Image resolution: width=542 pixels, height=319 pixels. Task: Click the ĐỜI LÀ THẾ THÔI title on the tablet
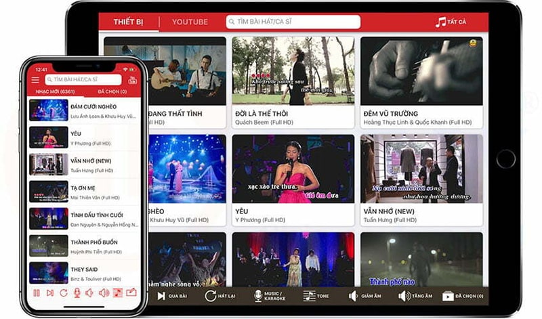(x=262, y=114)
